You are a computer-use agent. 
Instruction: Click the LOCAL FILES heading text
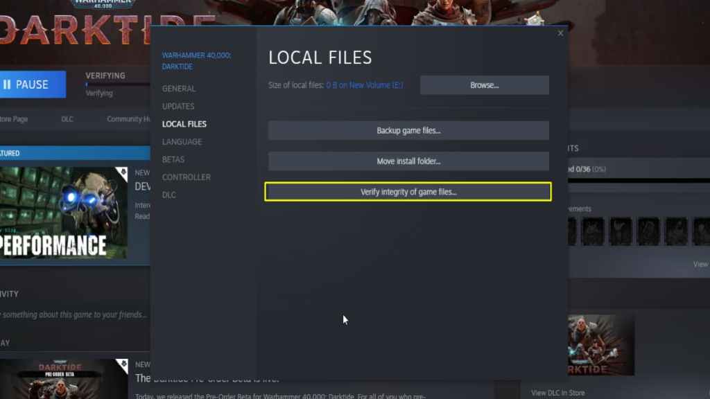(x=320, y=57)
